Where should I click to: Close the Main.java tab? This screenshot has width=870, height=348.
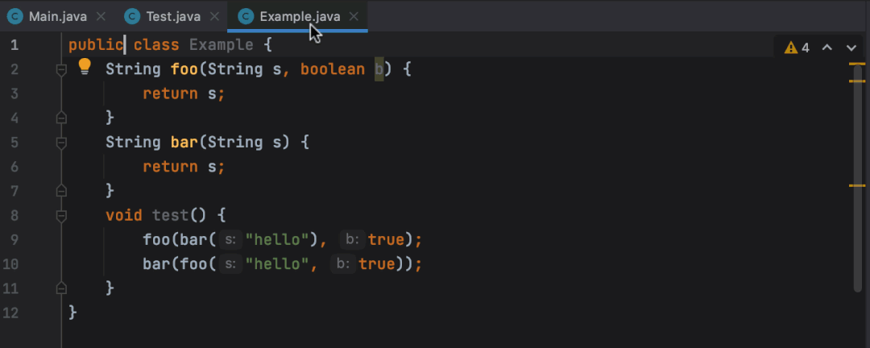click(x=101, y=17)
